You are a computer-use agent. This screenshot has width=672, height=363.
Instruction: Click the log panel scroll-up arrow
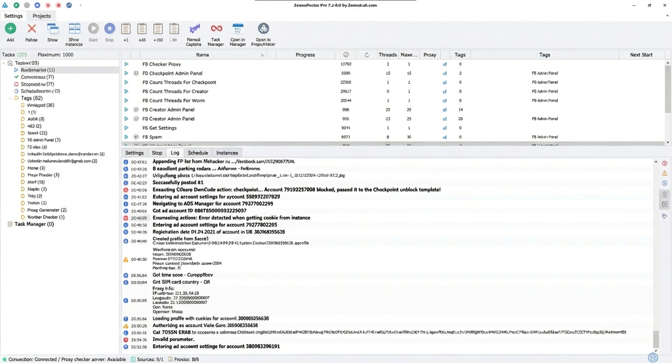(656, 162)
